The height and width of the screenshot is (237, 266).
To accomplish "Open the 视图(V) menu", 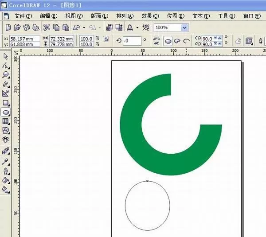I will click(x=74, y=16).
